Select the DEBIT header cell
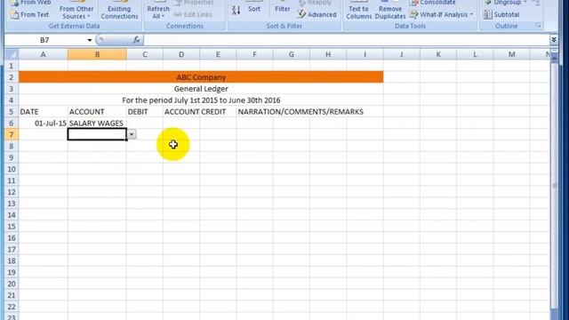The image size is (569, 320). (145, 112)
